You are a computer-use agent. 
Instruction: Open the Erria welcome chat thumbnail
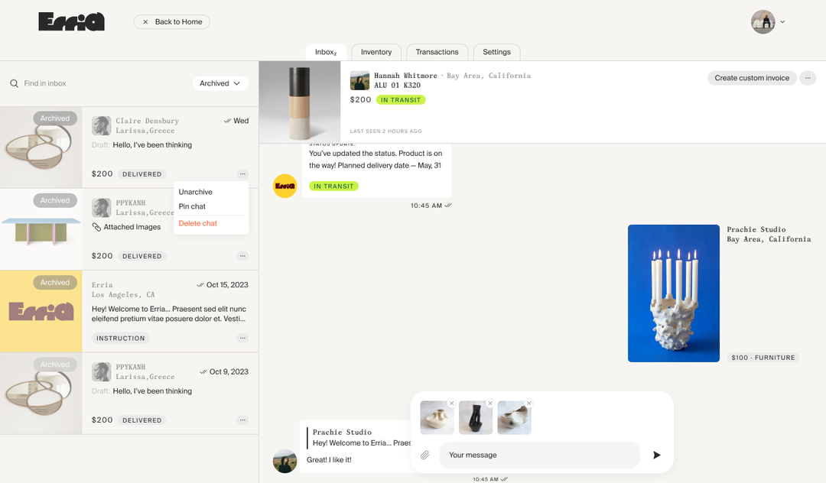(41, 312)
